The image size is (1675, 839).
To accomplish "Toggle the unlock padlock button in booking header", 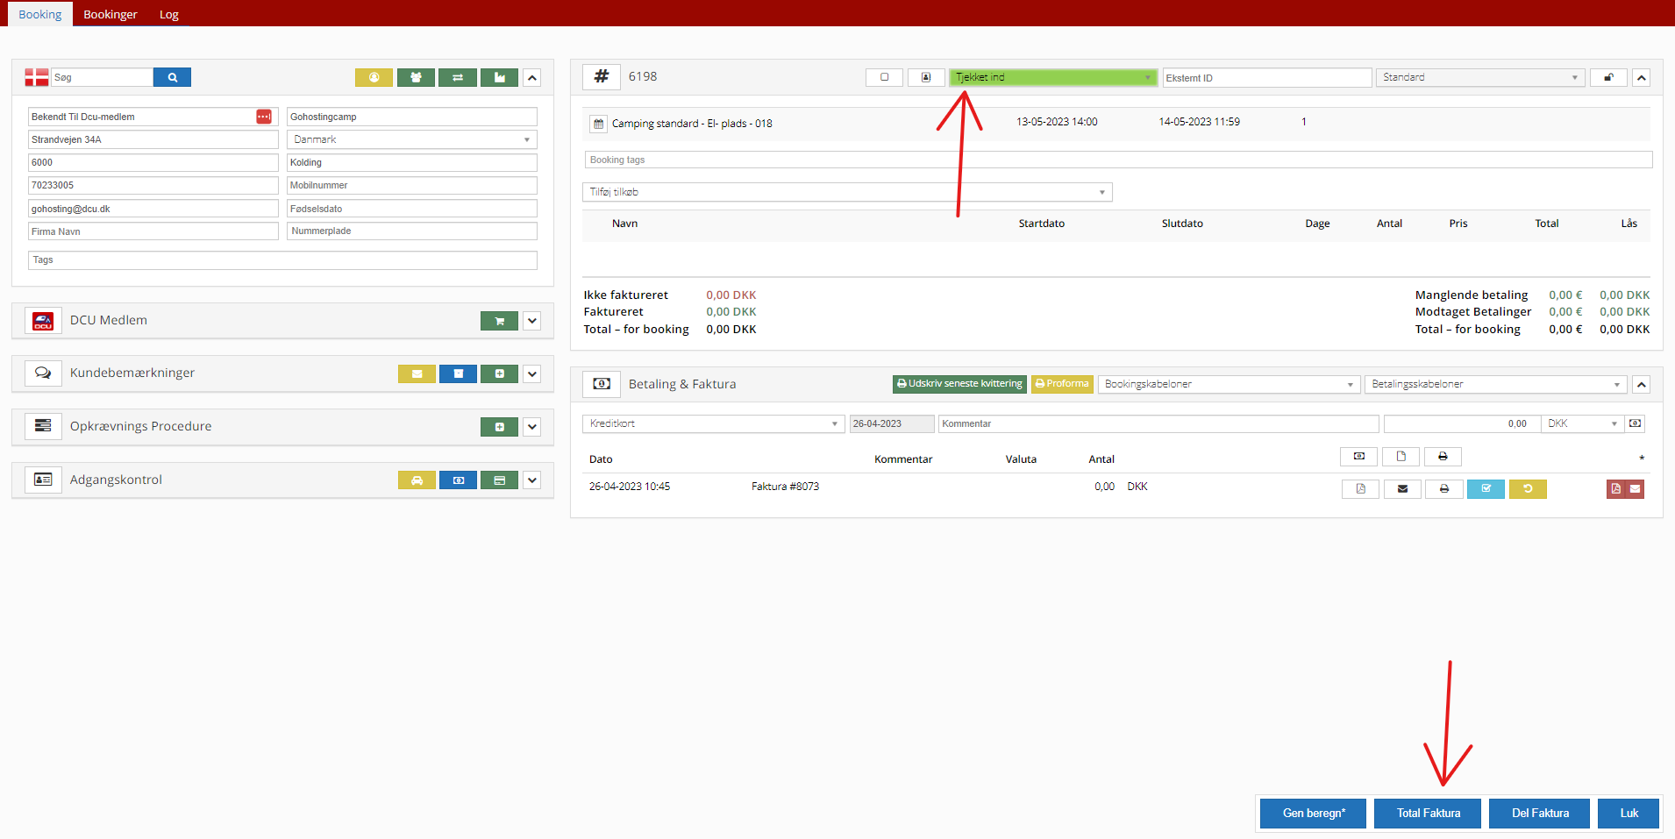I will coord(1608,77).
